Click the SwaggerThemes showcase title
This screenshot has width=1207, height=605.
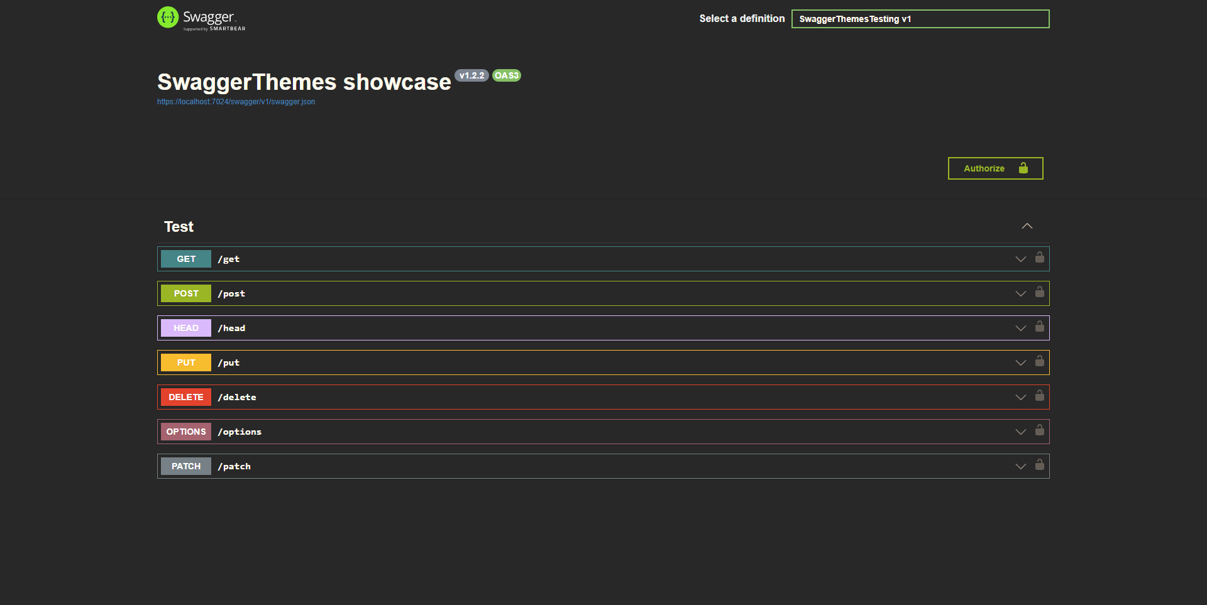coord(304,82)
